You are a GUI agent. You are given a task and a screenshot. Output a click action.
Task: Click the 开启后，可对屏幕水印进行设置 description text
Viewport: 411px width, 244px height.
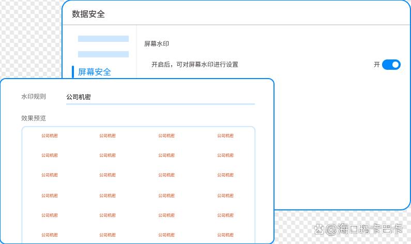tap(194, 65)
